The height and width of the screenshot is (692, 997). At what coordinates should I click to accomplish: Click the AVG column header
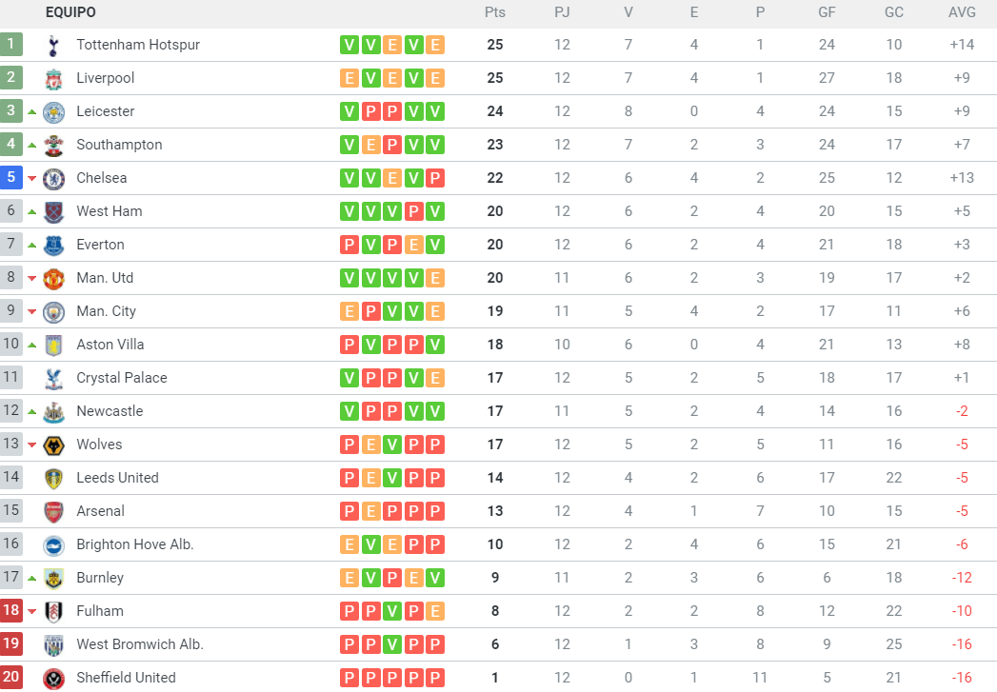click(962, 12)
